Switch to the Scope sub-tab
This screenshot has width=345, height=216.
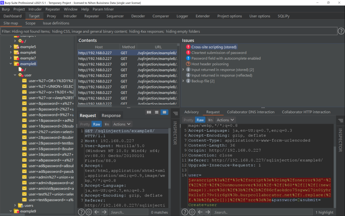[x=30, y=23]
